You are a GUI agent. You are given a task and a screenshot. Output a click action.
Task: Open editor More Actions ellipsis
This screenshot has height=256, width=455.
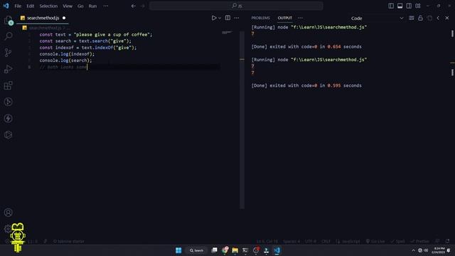click(x=237, y=18)
